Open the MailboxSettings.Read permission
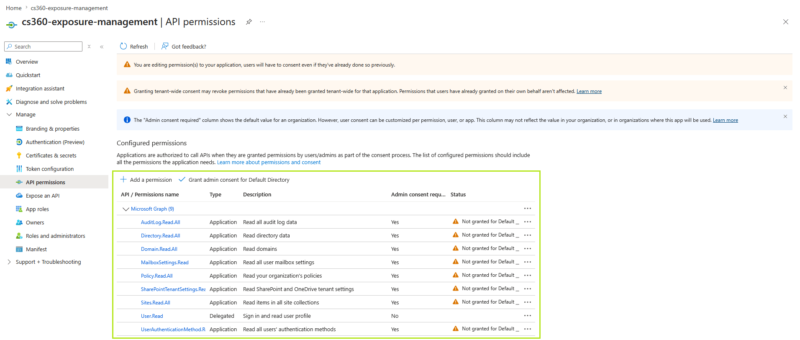 [x=165, y=263]
